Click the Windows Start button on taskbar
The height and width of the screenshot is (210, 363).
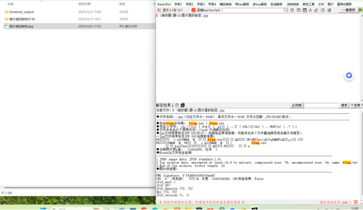point(43,209)
